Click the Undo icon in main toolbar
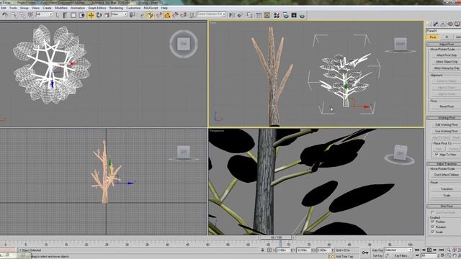 coord(5,15)
